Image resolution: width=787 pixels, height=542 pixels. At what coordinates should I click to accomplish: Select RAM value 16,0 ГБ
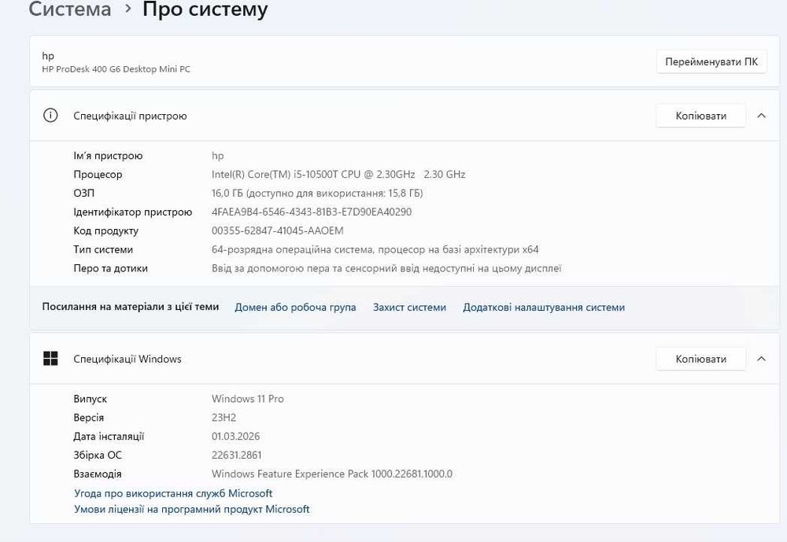[x=317, y=194]
